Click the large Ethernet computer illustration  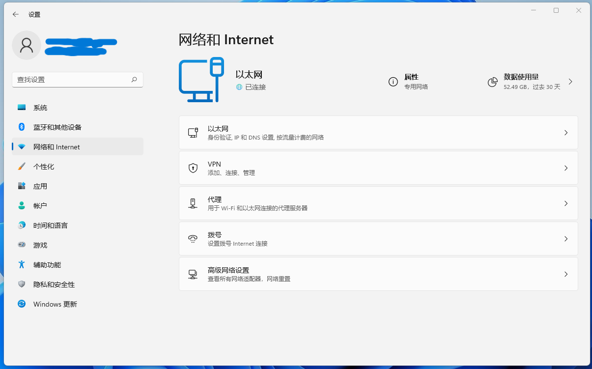[x=201, y=80]
